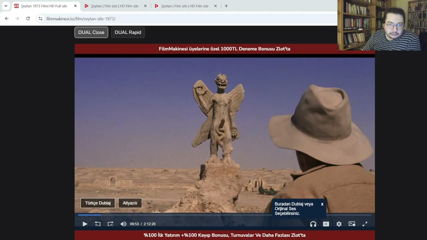The image size is (427, 240).
Task: Skip forward 10 seconds in the video
Action: coord(110,224)
